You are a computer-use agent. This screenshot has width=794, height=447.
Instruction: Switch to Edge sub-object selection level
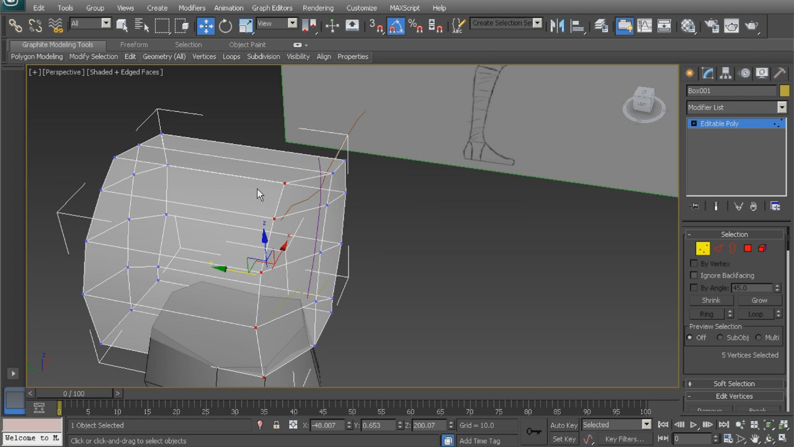coord(718,248)
